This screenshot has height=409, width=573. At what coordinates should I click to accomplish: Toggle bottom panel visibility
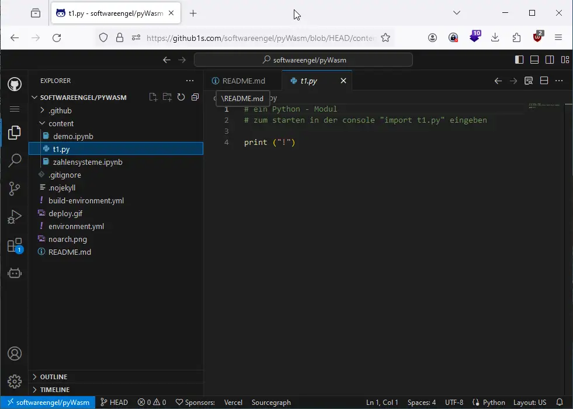pyautogui.click(x=534, y=60)
